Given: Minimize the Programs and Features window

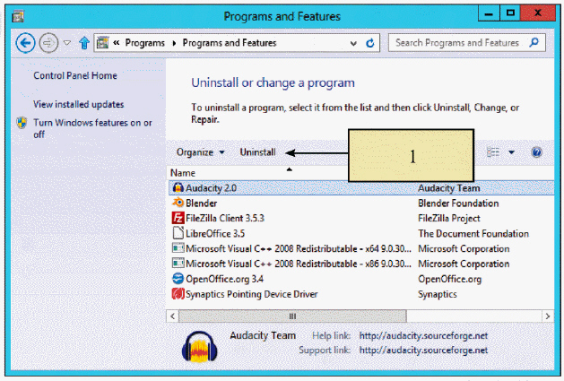Looking at the screenshot, I should (489, 13).
